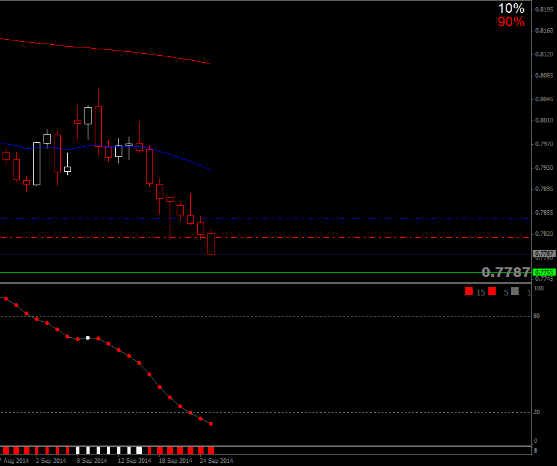Click the red legend square before 5
Image resolution: width=557 pixels, height=466 pixels.
pyautogui.click(x=492, y=292)
